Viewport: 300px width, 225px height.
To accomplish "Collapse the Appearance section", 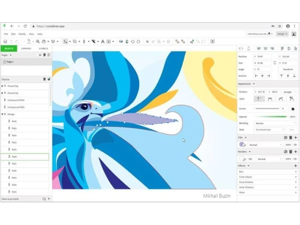I will (254, 84).
